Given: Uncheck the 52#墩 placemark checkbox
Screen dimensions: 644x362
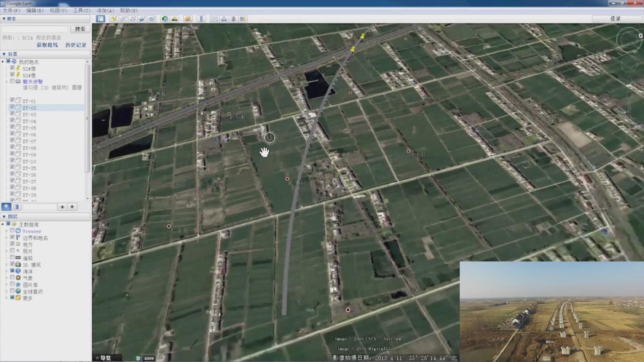Looking at the screenshot, I should (12, 68).
